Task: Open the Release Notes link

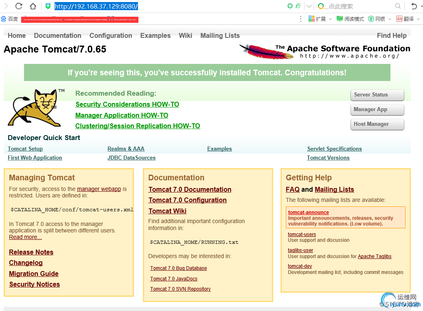Action: (x=31, y=252)
